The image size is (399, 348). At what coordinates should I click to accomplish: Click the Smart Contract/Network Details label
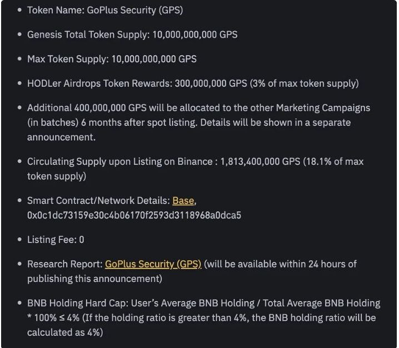point(99,200)
